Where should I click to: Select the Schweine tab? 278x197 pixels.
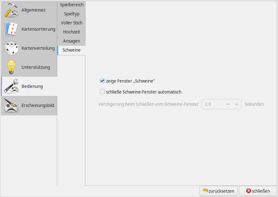pyautogui.click(x=72, y=50)
